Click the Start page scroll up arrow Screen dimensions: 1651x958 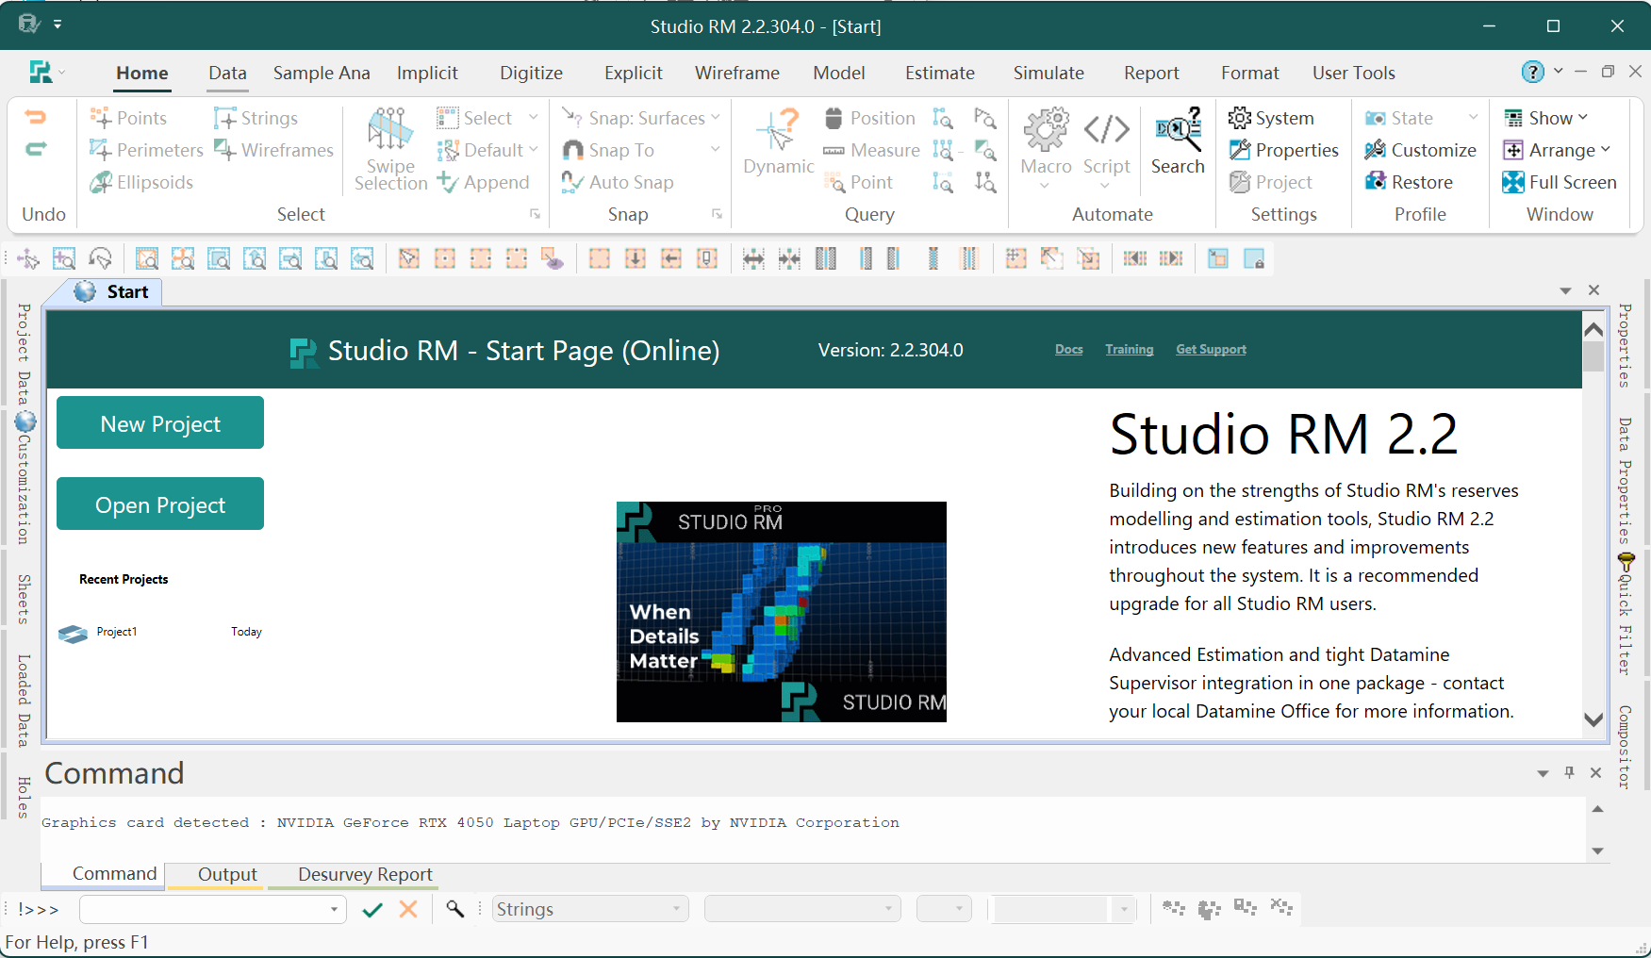[x=1593, y=328]
